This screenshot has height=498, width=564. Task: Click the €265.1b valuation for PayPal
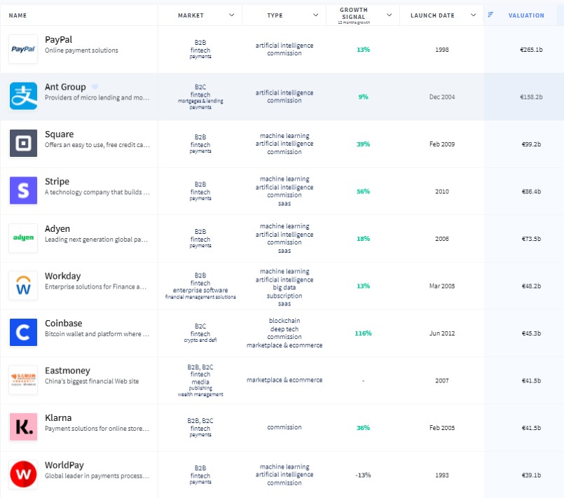pyautogui.click(x=531, y=50)
